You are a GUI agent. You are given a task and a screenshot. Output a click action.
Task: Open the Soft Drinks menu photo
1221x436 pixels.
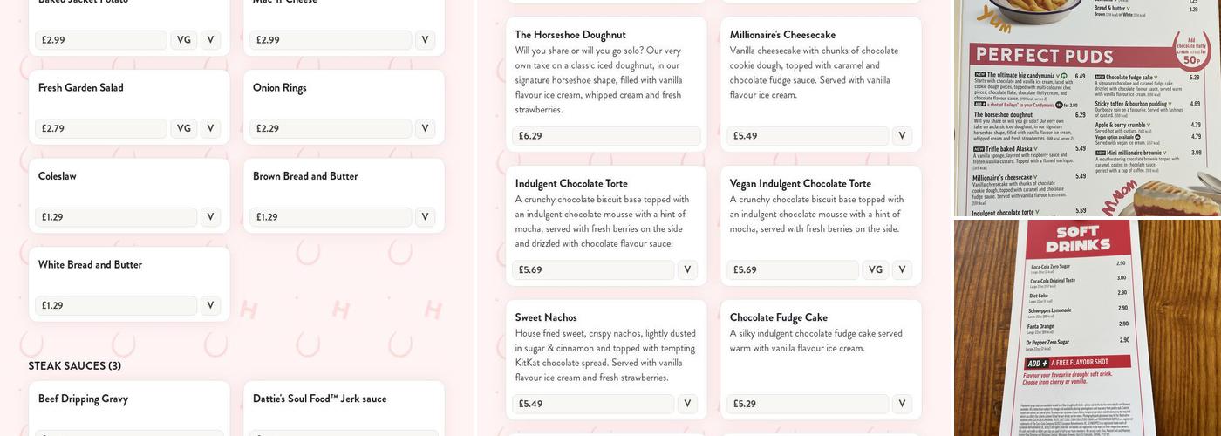(1087, 328)
